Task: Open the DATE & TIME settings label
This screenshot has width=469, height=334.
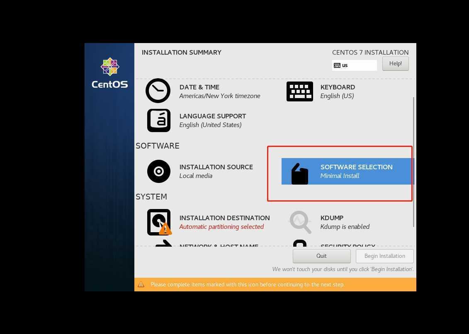Action: (199, 87)
